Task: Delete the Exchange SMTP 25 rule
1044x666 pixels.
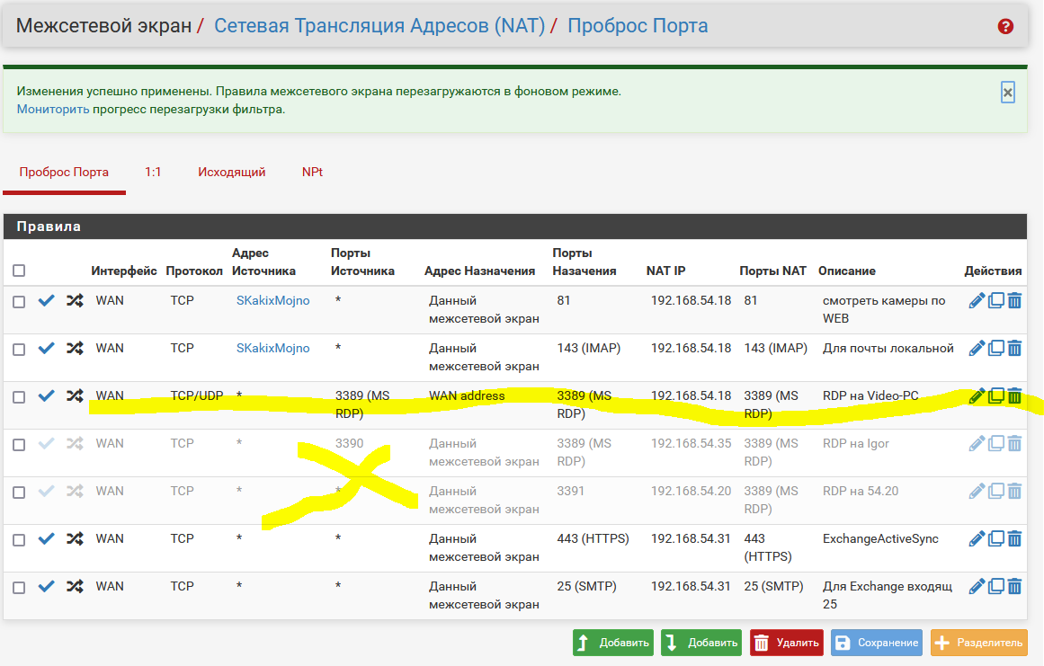Action: [1014, 586]
